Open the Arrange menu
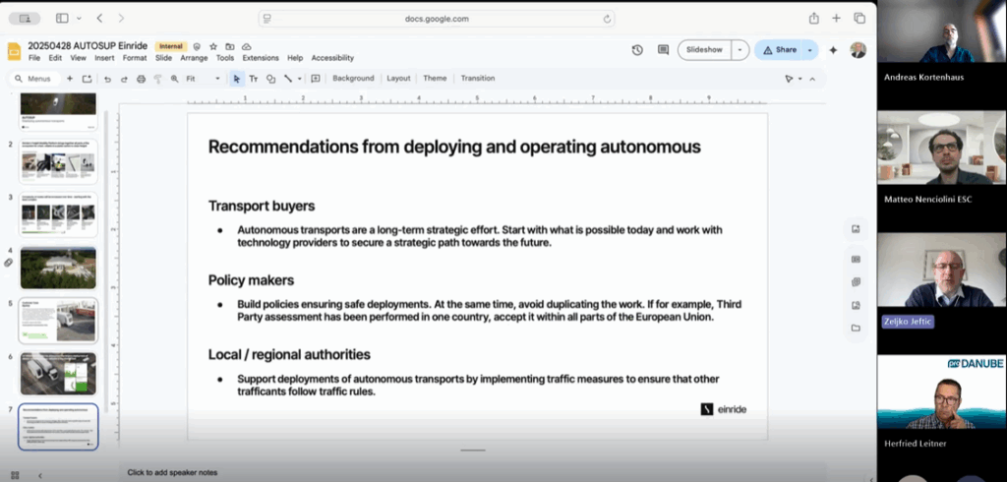1007x482 pixels. pyautogui.click(x=194, y=58)
